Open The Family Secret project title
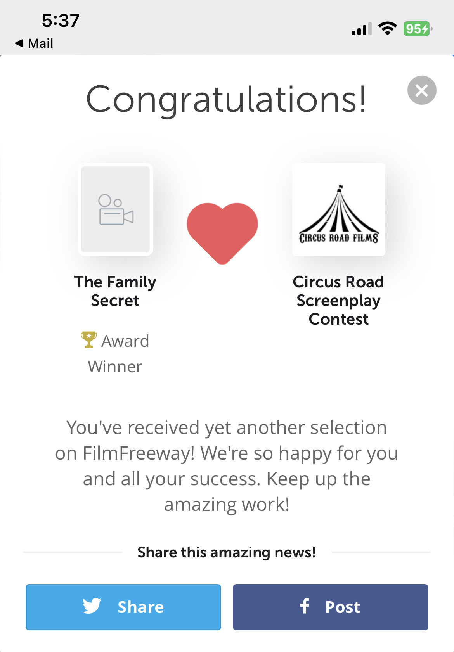The height and width of the screenshot is (652, 454). tap(115, 291)
